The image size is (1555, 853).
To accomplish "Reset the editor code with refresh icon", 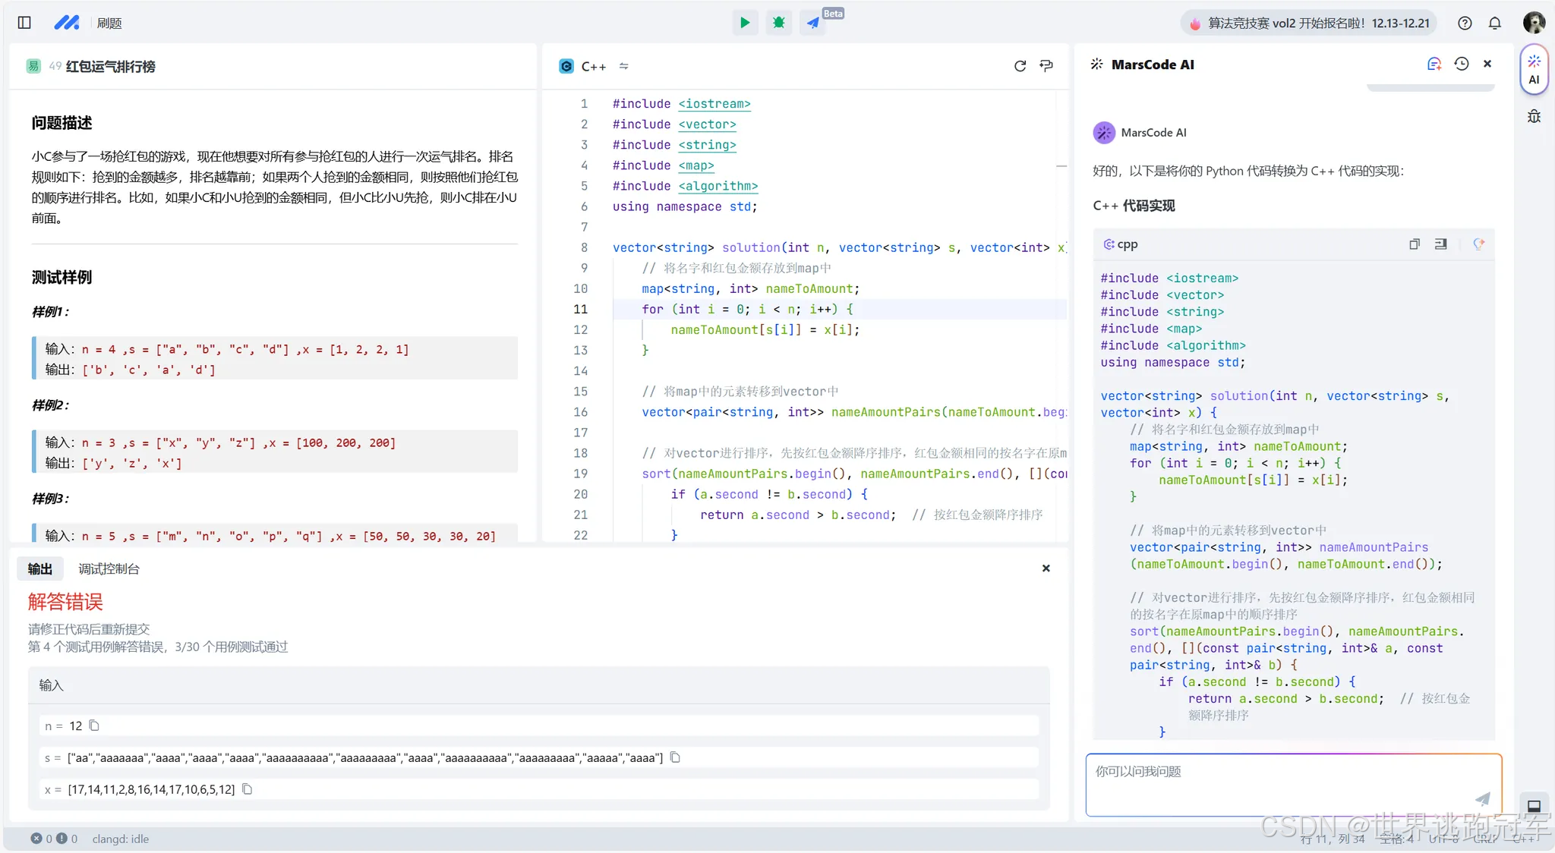I will coord(1020,66).
